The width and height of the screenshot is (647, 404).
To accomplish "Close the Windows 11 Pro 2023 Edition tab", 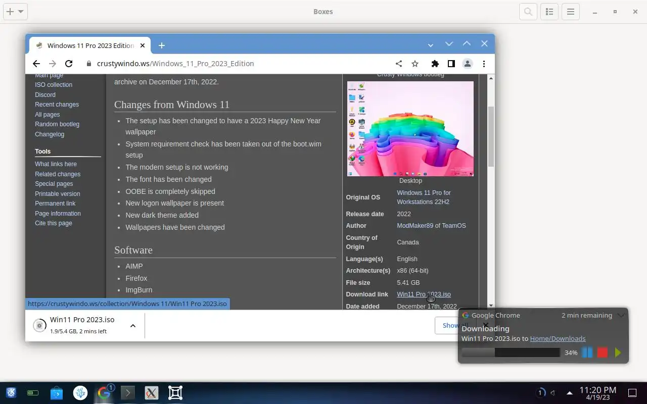I will pyautogui.click(x=143, y=45).
